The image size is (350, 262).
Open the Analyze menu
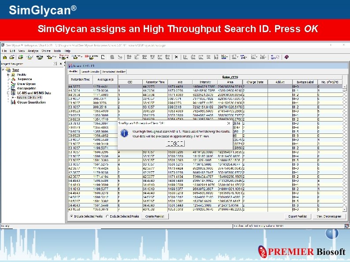tap(33, 51)
